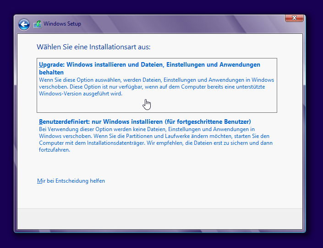The height and width of the screenshot is (248, 323).
Task: Click the word "Upgrade:" at option start
Action: tap(50, 65)
